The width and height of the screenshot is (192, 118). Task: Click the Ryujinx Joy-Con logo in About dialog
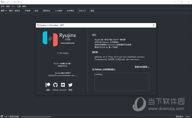click(50, 39)
